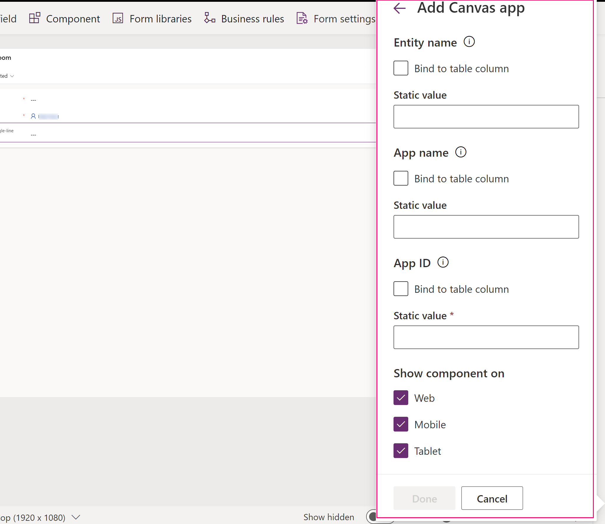The height and width of the screenshot is (524, 605).
Task: Toggle Bind to table column for Entity name
Action: (x=401, y=68)
